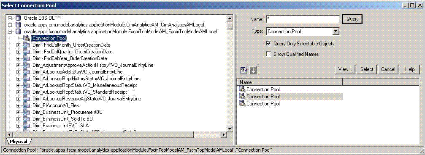Select Dim_ArLookupRcptStatusVC_StandardReceipt label
The image size is (425, 155).
pyautogui.click(x=80, y=92)
